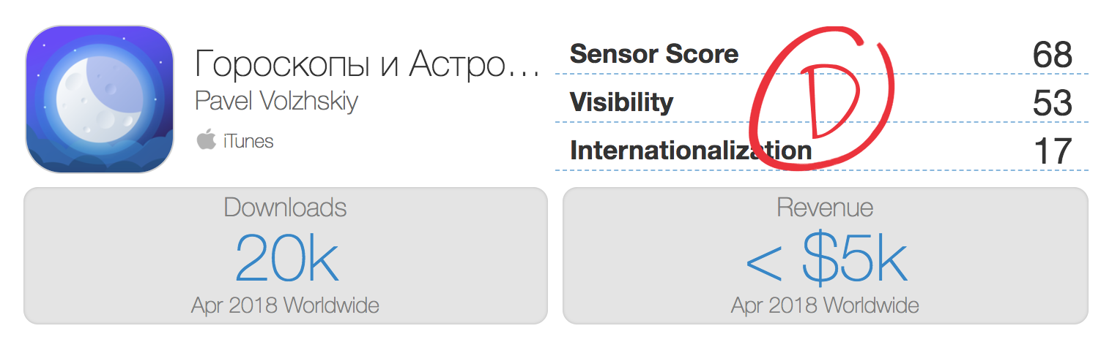Click the Sensor Score value 68
The width and height of the screenshot is (1112, 342).
click(1052, 55)
